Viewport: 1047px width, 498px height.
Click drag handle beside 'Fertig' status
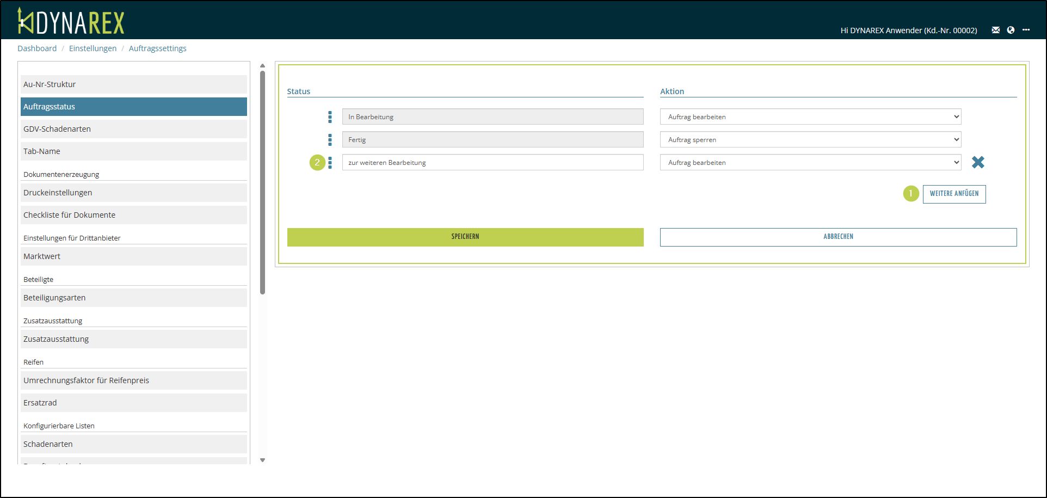coord(330,140)
